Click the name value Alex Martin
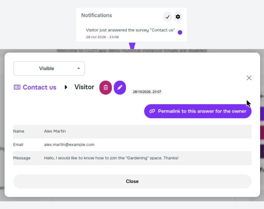Viewport: 264px width, 209px height. (x=55, y=131)
